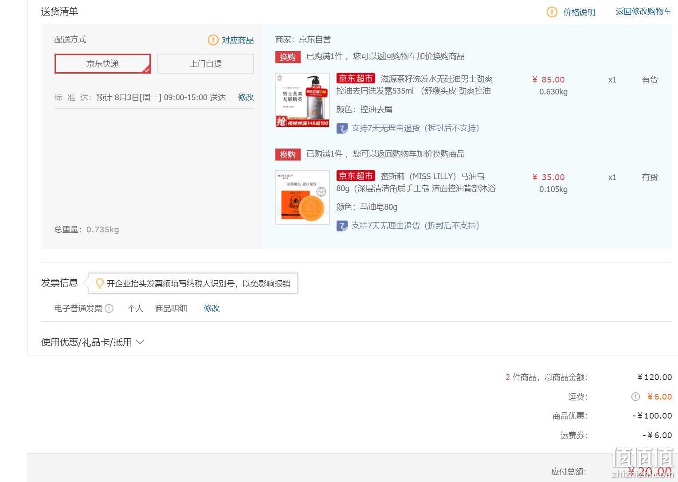Go back via 返回修改购物车 link

tap(643, 12)
